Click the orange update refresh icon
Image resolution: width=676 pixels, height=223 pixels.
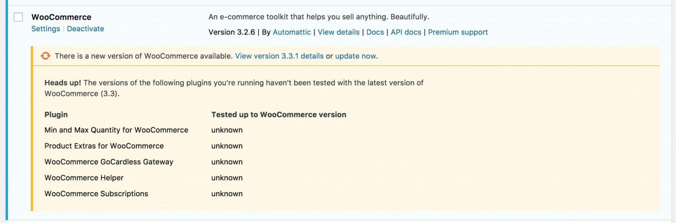click(45, 56)
